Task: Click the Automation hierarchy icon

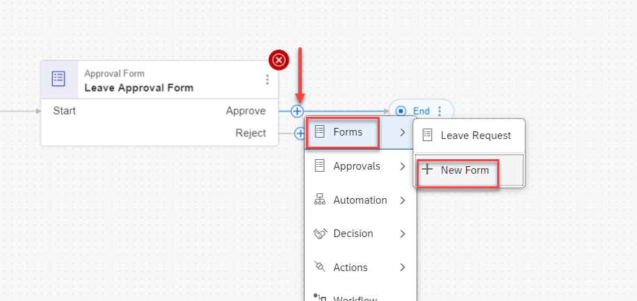Action: [320, 200]
